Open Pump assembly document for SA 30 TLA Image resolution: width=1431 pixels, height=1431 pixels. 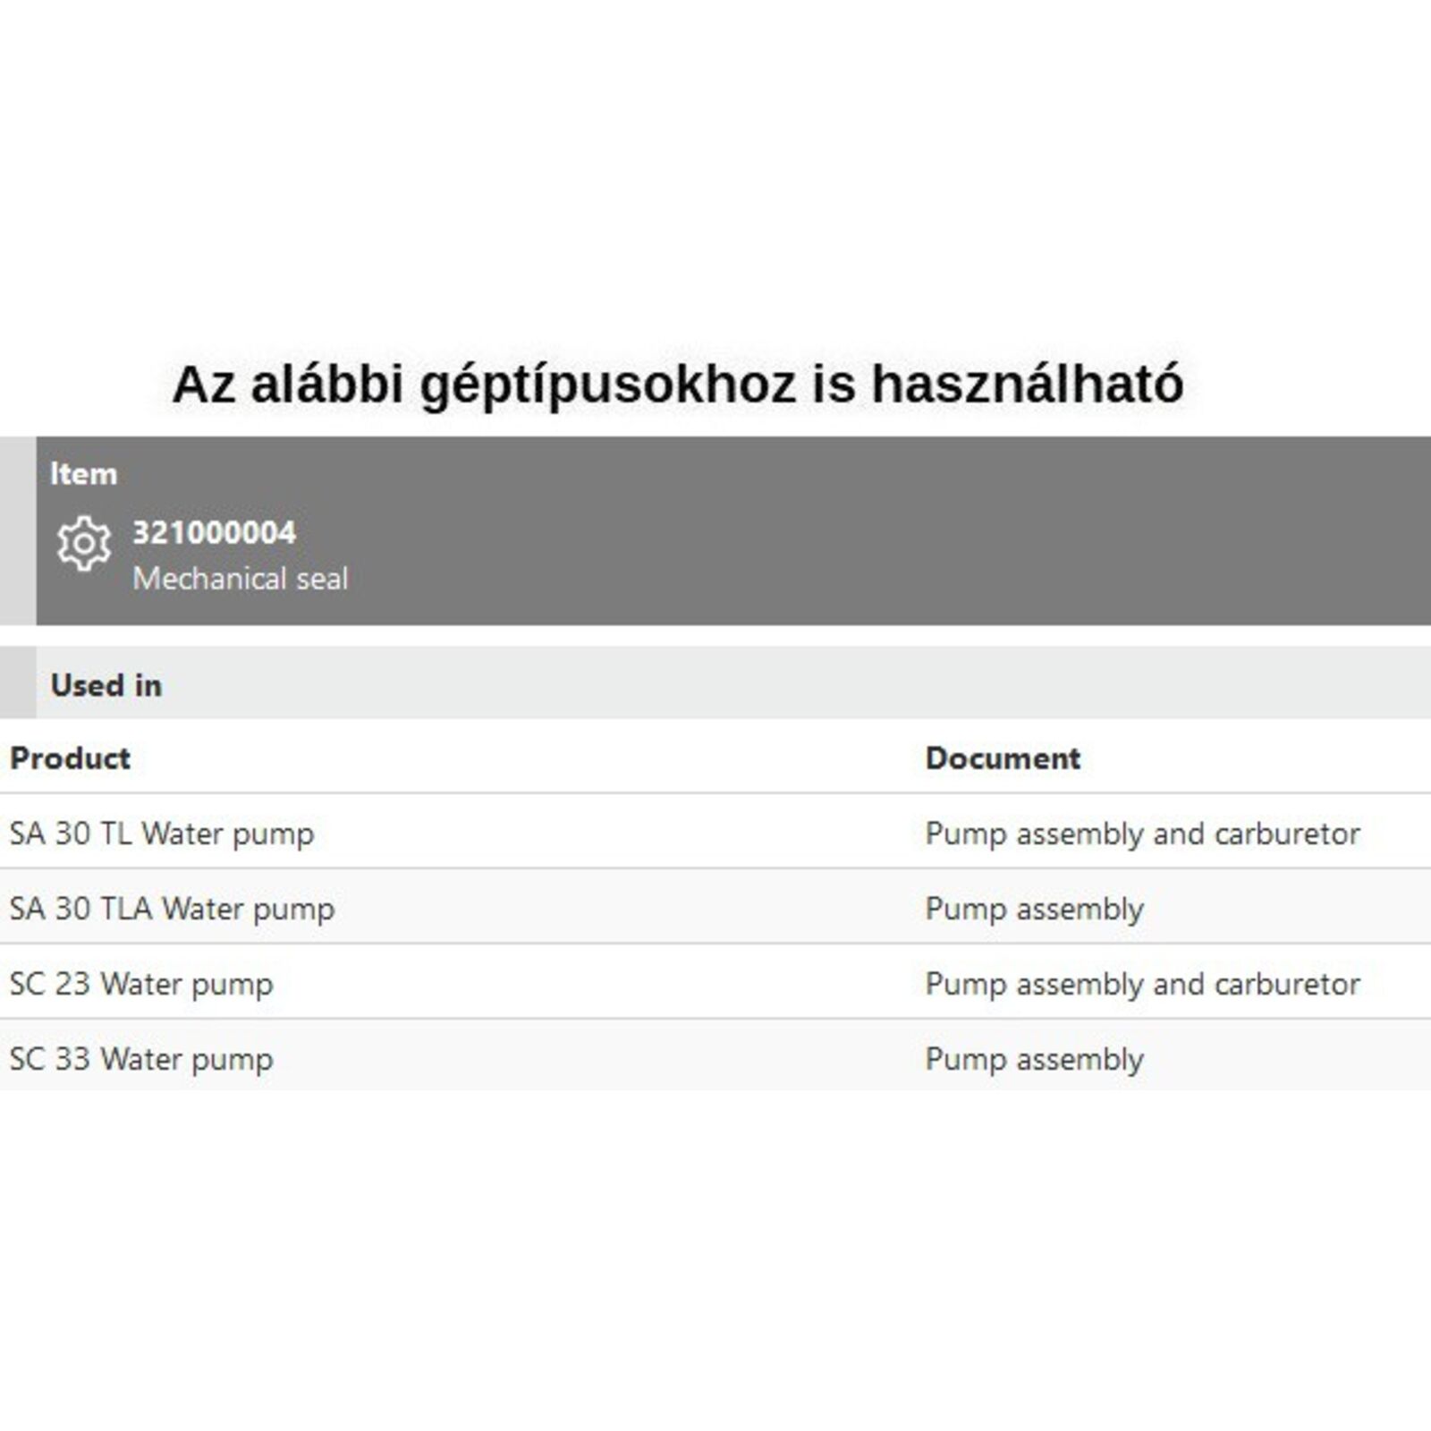(1034, 909)
